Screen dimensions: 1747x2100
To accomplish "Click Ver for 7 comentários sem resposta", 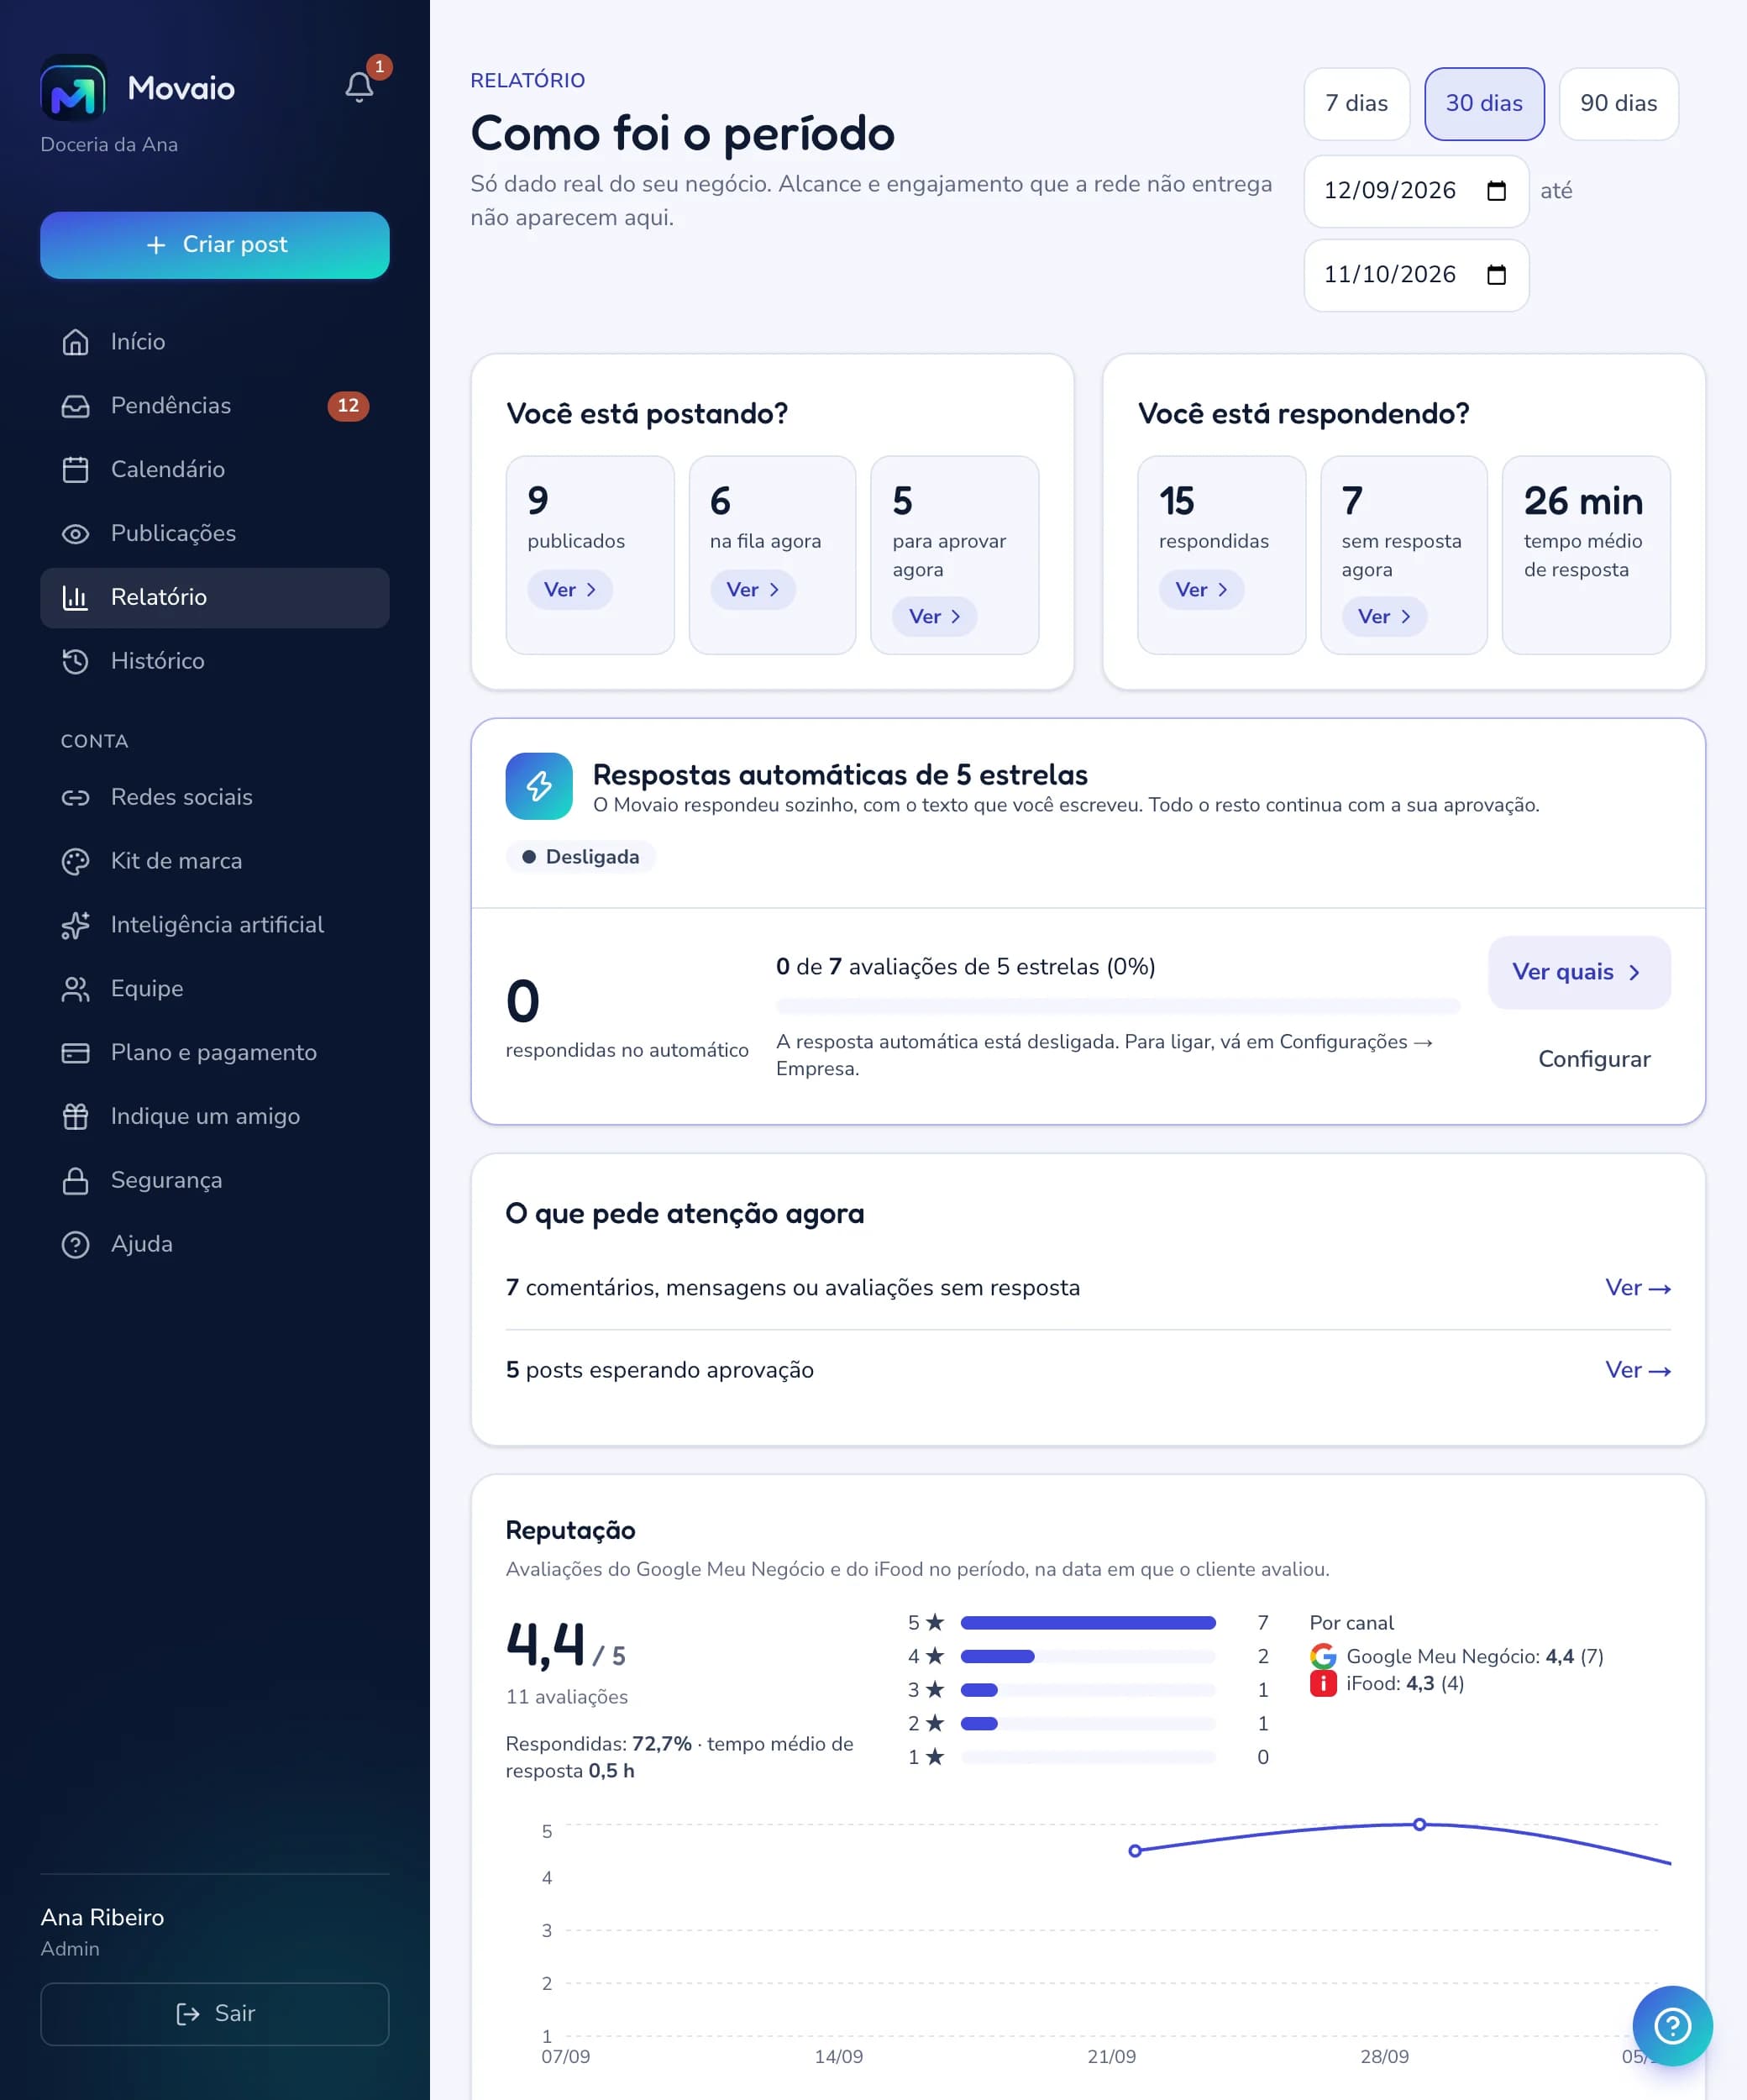I will tap(1638, 1288).
